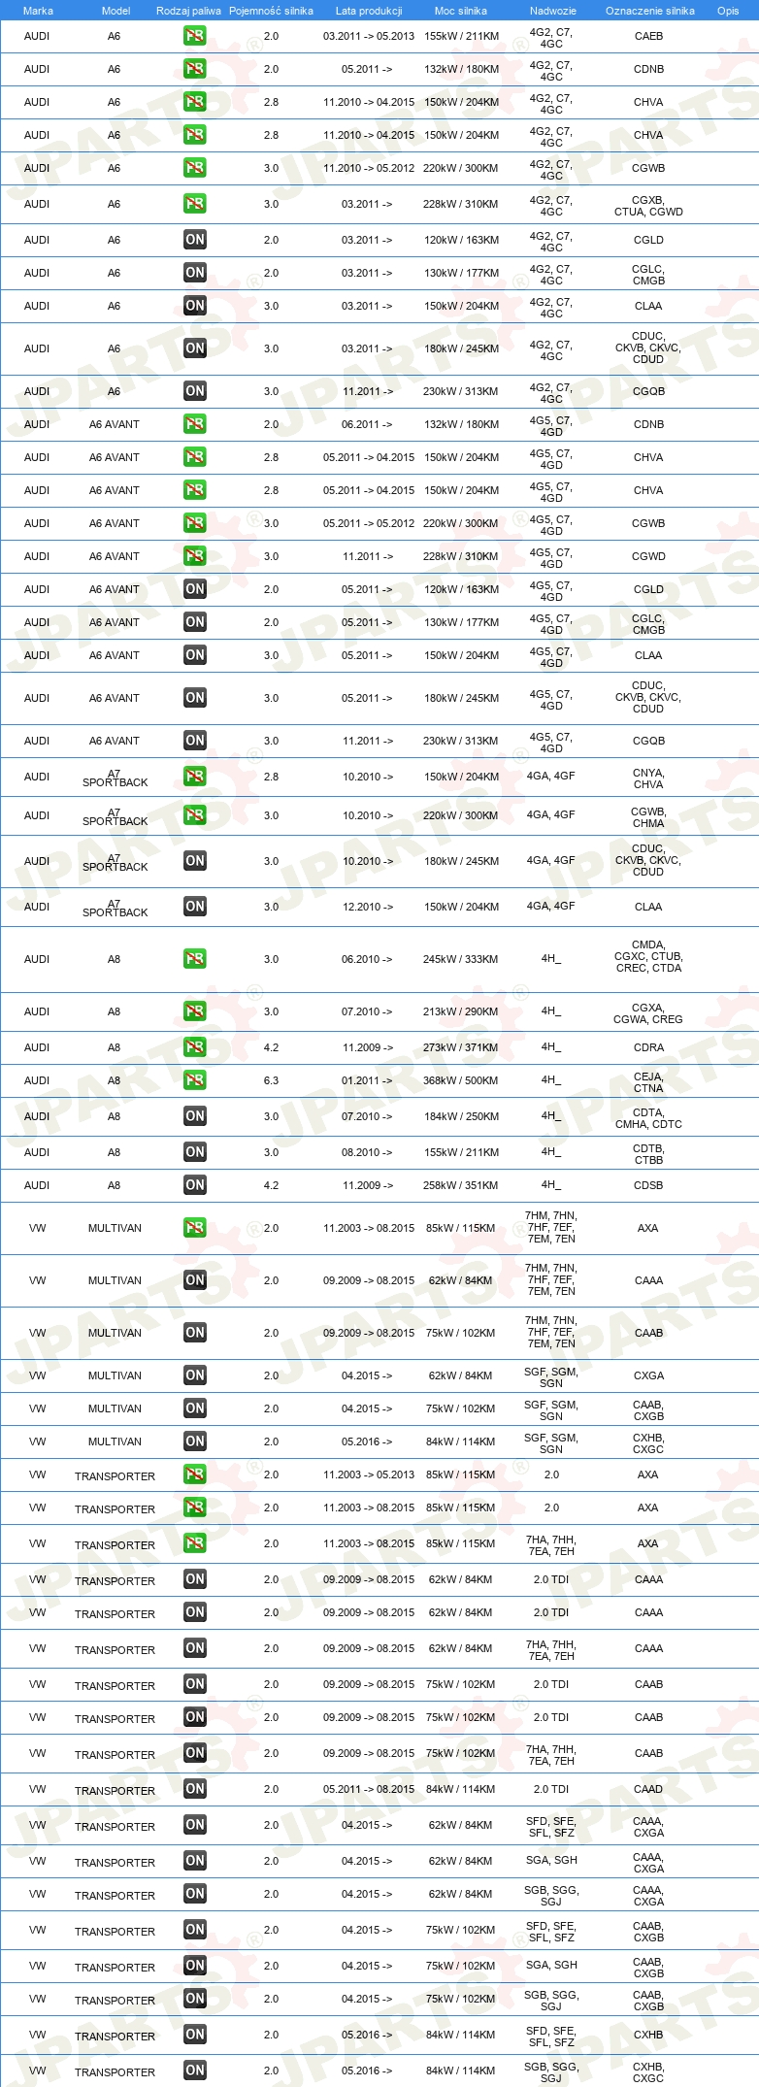The height and width of the screenshot is (2087, 759).
Task: Click the 12.2010 -> production date cell
Action: coord(368,907)
